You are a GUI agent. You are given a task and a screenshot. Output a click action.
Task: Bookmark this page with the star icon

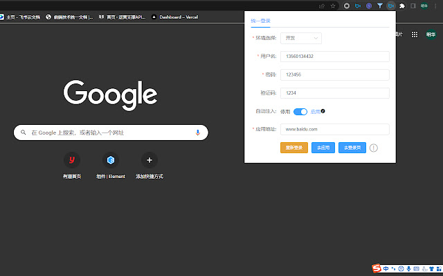point(333,6)
